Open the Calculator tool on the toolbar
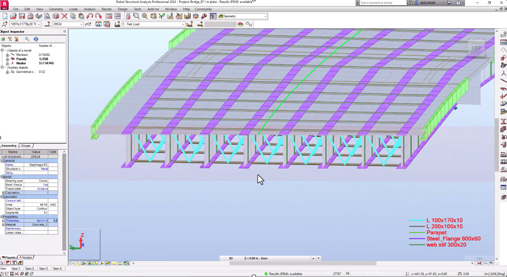This screenshot has width=507, height=277. pyautogui.click(x=108, y=16)
